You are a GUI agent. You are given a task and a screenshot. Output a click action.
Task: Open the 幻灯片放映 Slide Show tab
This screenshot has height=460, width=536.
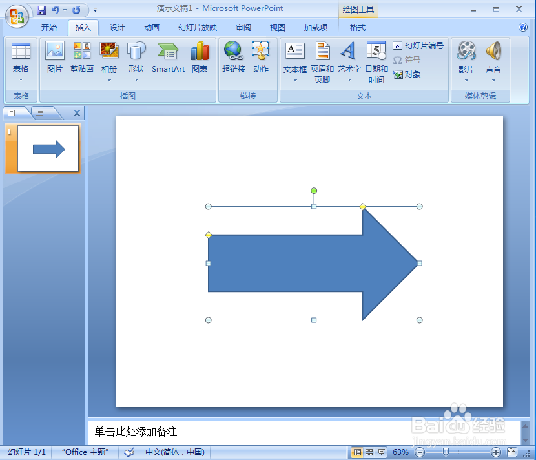pos(198,27)
